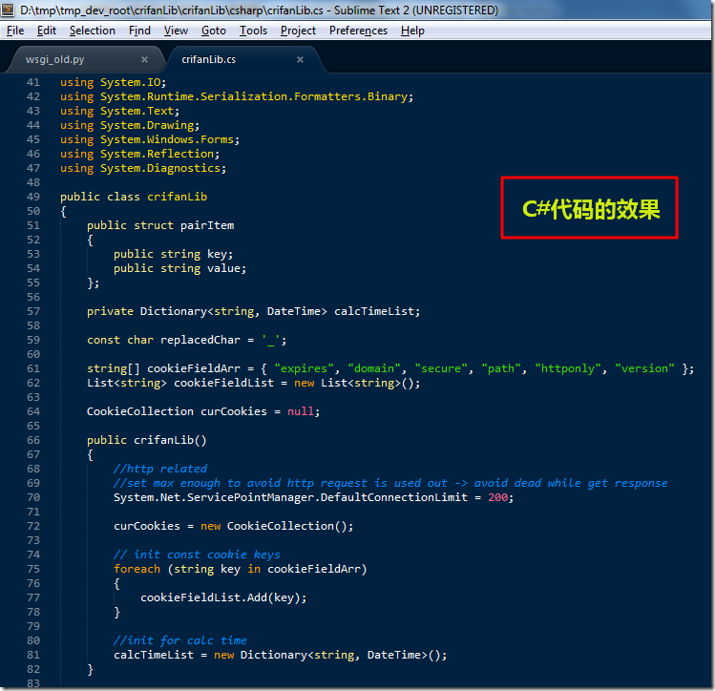Open the Help menu
Screen dimensions: 715x691
click(412, 31)
